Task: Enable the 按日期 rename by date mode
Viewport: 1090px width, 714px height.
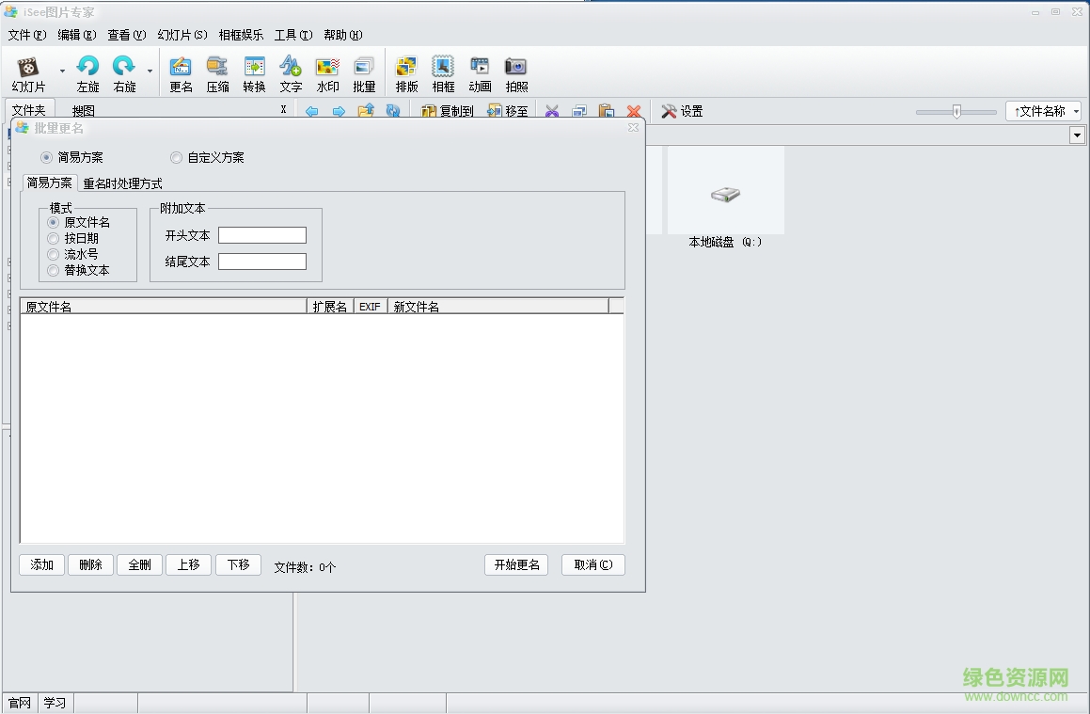Action: tap(54, 238)
